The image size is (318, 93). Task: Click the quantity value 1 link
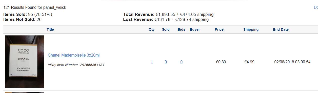pos(152,62)
